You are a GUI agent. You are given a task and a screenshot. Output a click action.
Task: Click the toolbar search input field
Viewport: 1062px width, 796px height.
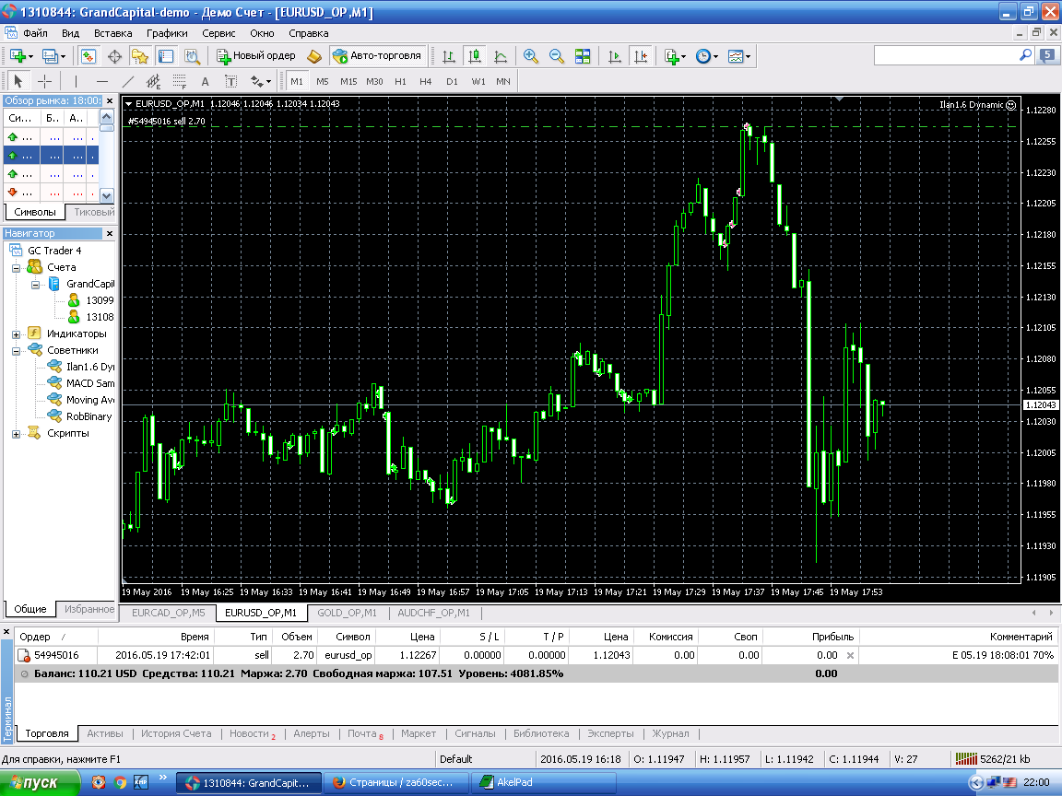tap(946, 55)
